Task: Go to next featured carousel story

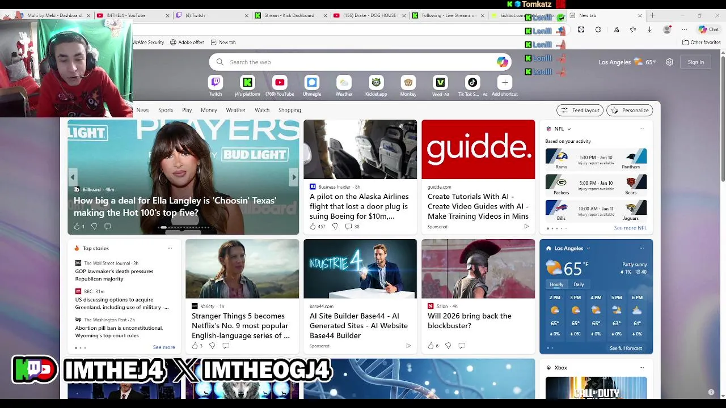Action: 294,177
